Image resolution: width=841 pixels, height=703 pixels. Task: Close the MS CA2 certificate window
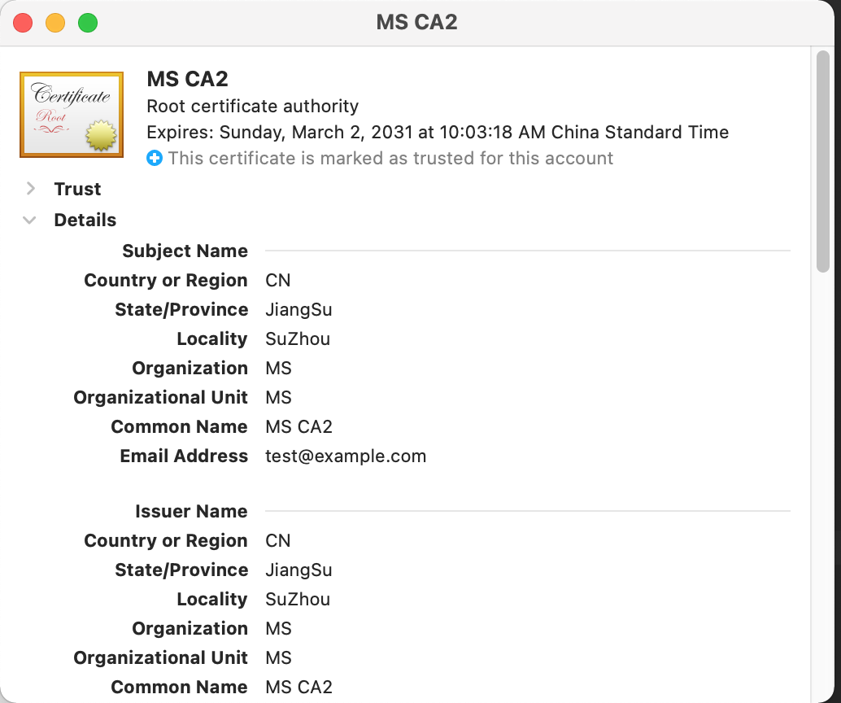pos(23,23)
